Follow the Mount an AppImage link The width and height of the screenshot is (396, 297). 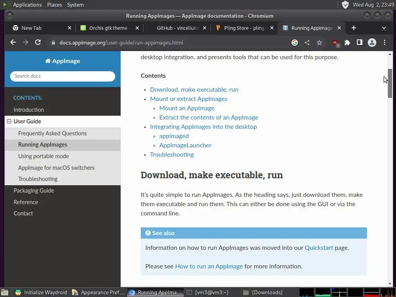coord(187,108)
